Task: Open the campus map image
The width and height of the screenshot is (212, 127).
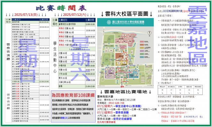Action: click(x=125, y=53)
